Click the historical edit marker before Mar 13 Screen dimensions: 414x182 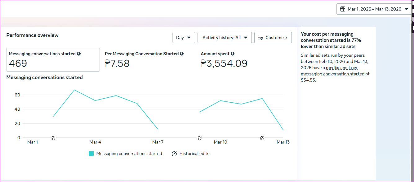(x=262, y=138)
